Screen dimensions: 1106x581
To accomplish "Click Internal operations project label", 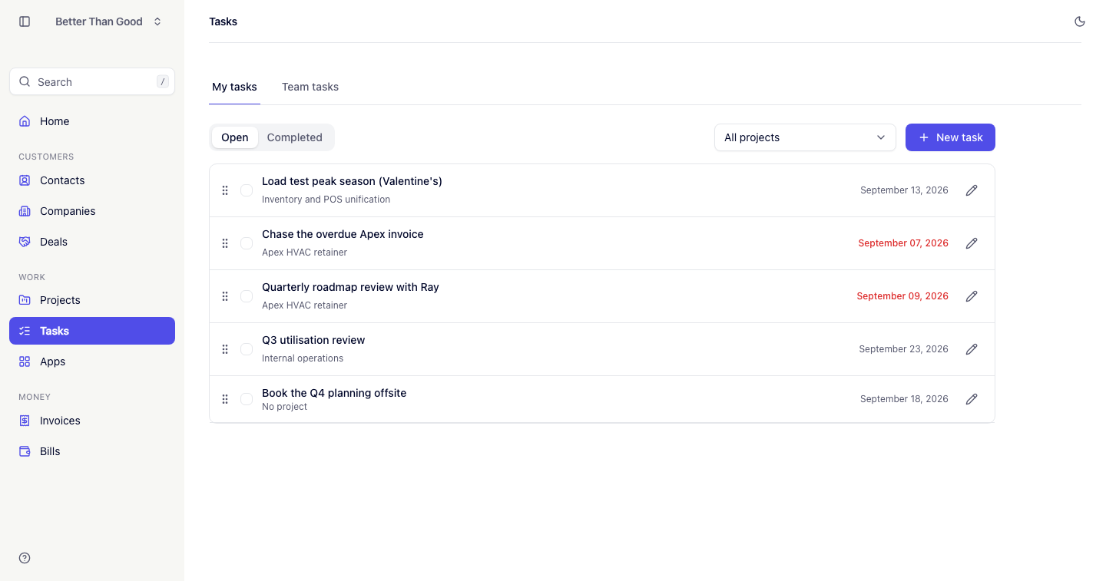I will point(303,358).
